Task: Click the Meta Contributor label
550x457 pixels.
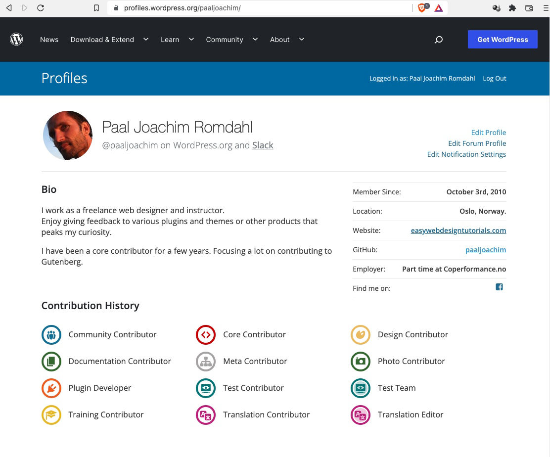Action: click(x=255, y=361)
